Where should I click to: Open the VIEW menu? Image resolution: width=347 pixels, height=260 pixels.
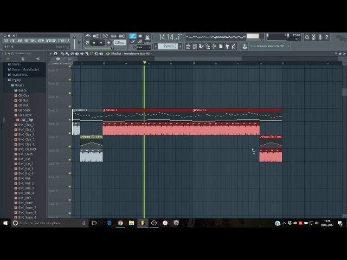(41, 41)
